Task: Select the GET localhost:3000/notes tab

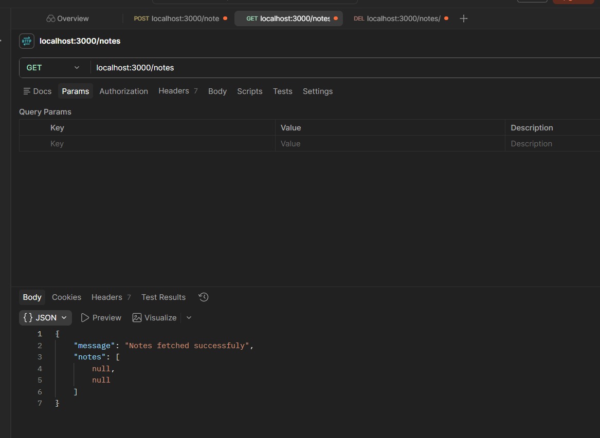Action: tap(288, 18)
